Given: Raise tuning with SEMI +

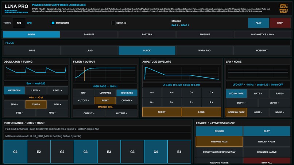Looking at the screenshot, I should [58, 105].
